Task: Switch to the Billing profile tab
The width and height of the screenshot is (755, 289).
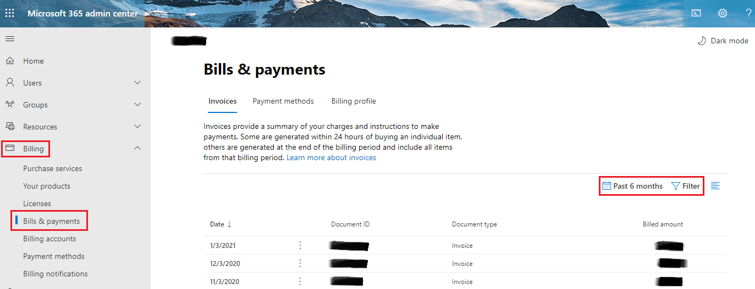Action: click(x=354, y=101)
